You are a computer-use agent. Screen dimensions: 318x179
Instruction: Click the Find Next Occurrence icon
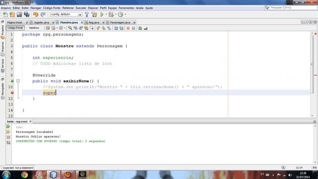pos(81,28)
